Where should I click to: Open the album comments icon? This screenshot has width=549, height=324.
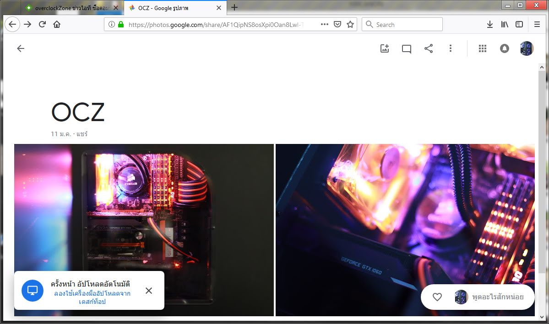[x=406, y=48]
